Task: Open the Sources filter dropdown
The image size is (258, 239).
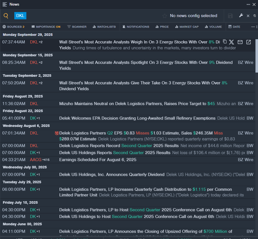Action: click(13, 27)
